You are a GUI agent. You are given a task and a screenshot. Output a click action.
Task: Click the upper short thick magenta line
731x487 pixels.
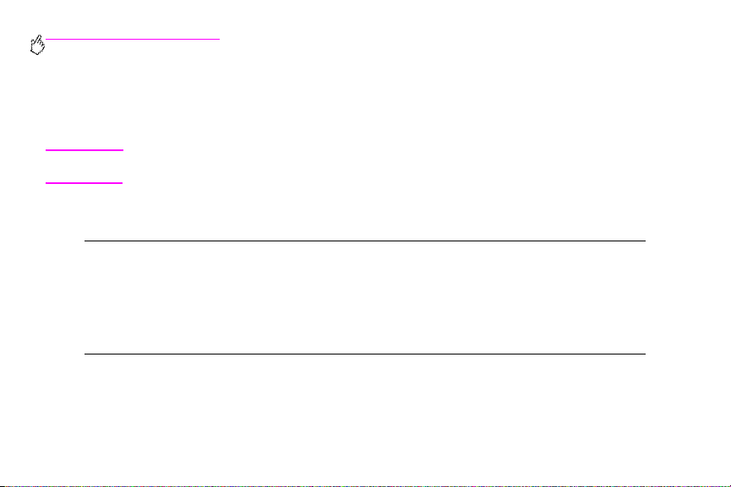pyautogui.click(x=85, y=150)
